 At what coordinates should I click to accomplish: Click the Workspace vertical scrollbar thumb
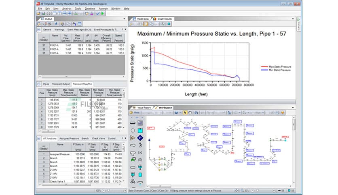click(294, 124)
